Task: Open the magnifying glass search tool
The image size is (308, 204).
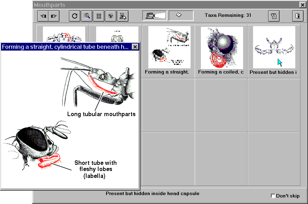Action: point(87,16)
